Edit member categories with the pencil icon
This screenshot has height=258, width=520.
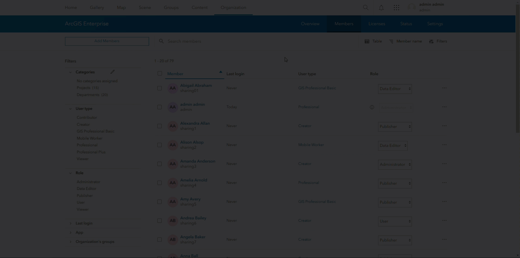(x=113, y=72)
